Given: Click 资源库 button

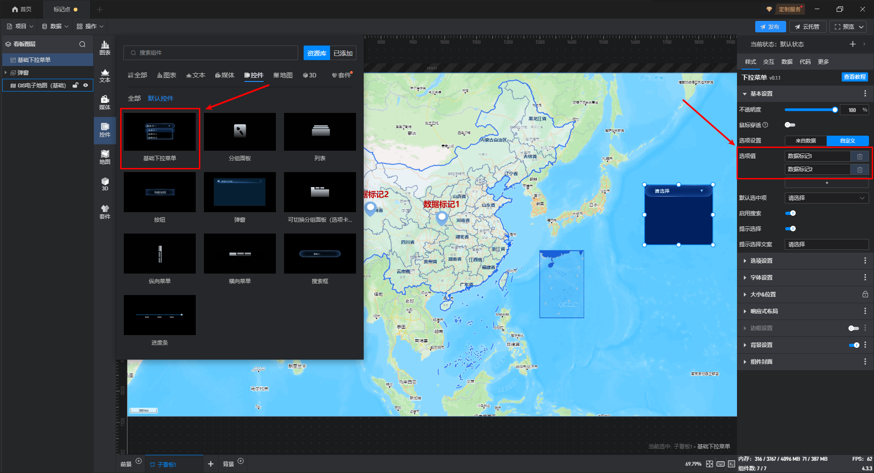Looking at the screenshot, I should point(317,53).
